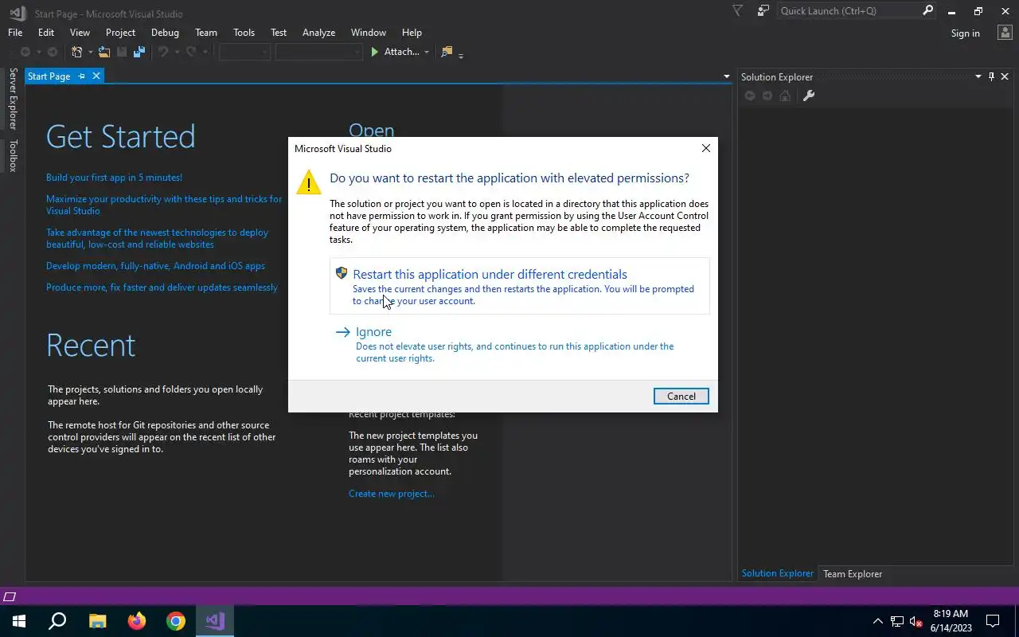The width and height of the screenshot is (1019, 637).
Task: Click the Create new project link
Action: click(x=392, y=494)
